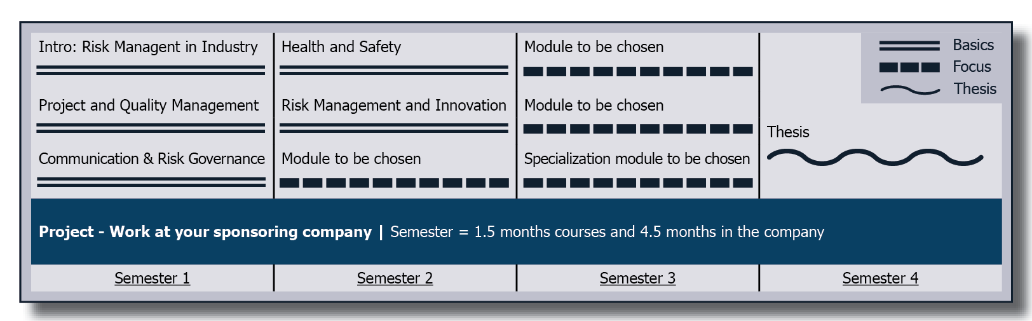Click the dashed bar in Semester 2 column
The height and width of the screenshot is (321, 1032).
click(394, 183)
